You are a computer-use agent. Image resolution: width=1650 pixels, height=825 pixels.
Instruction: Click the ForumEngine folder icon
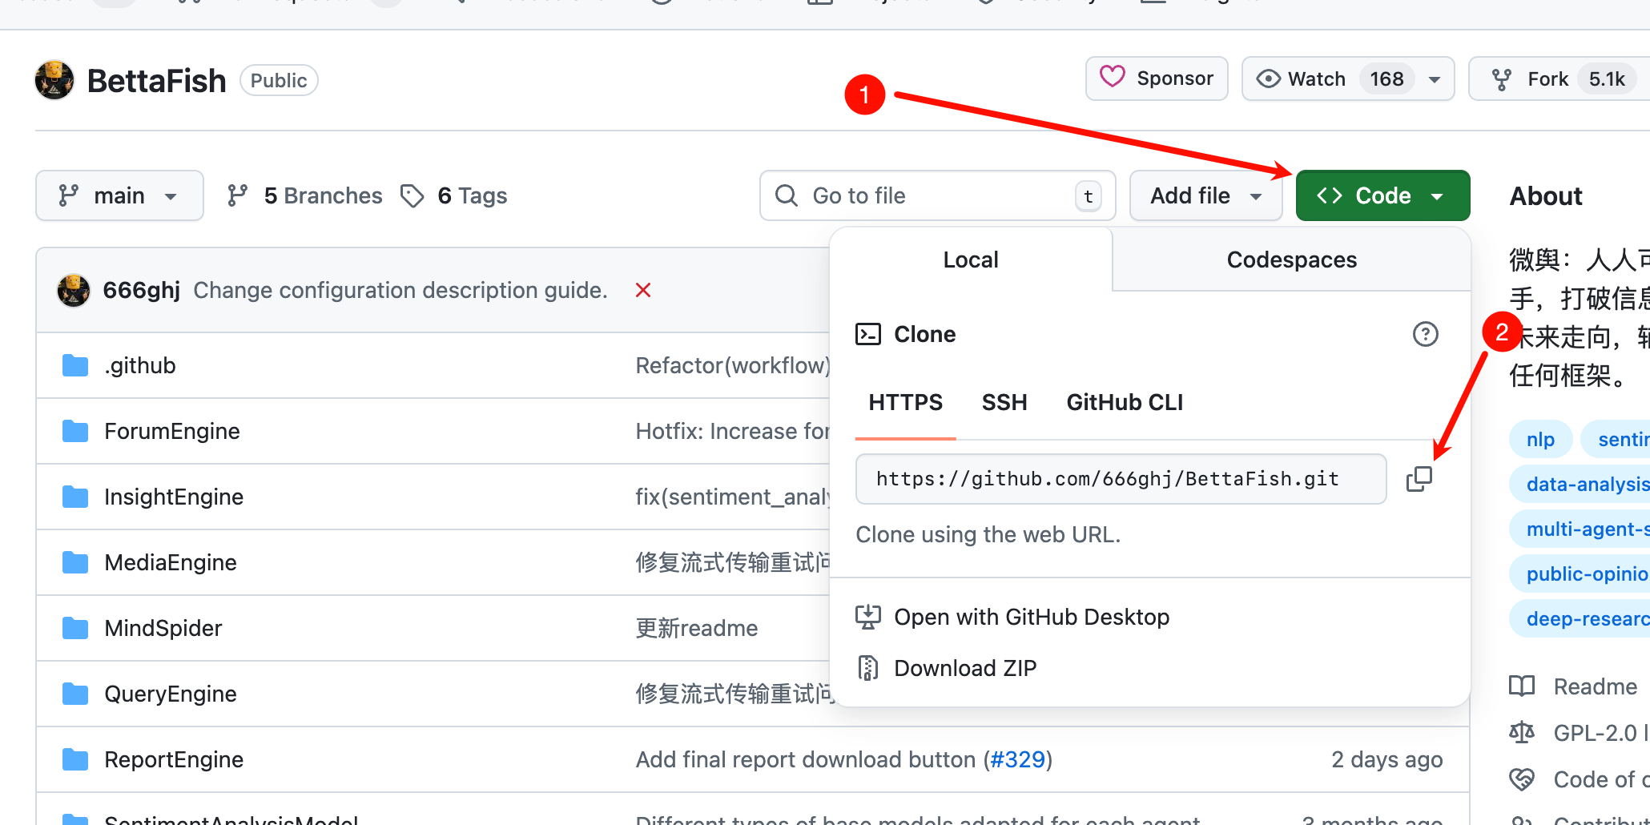pos(75,431)
